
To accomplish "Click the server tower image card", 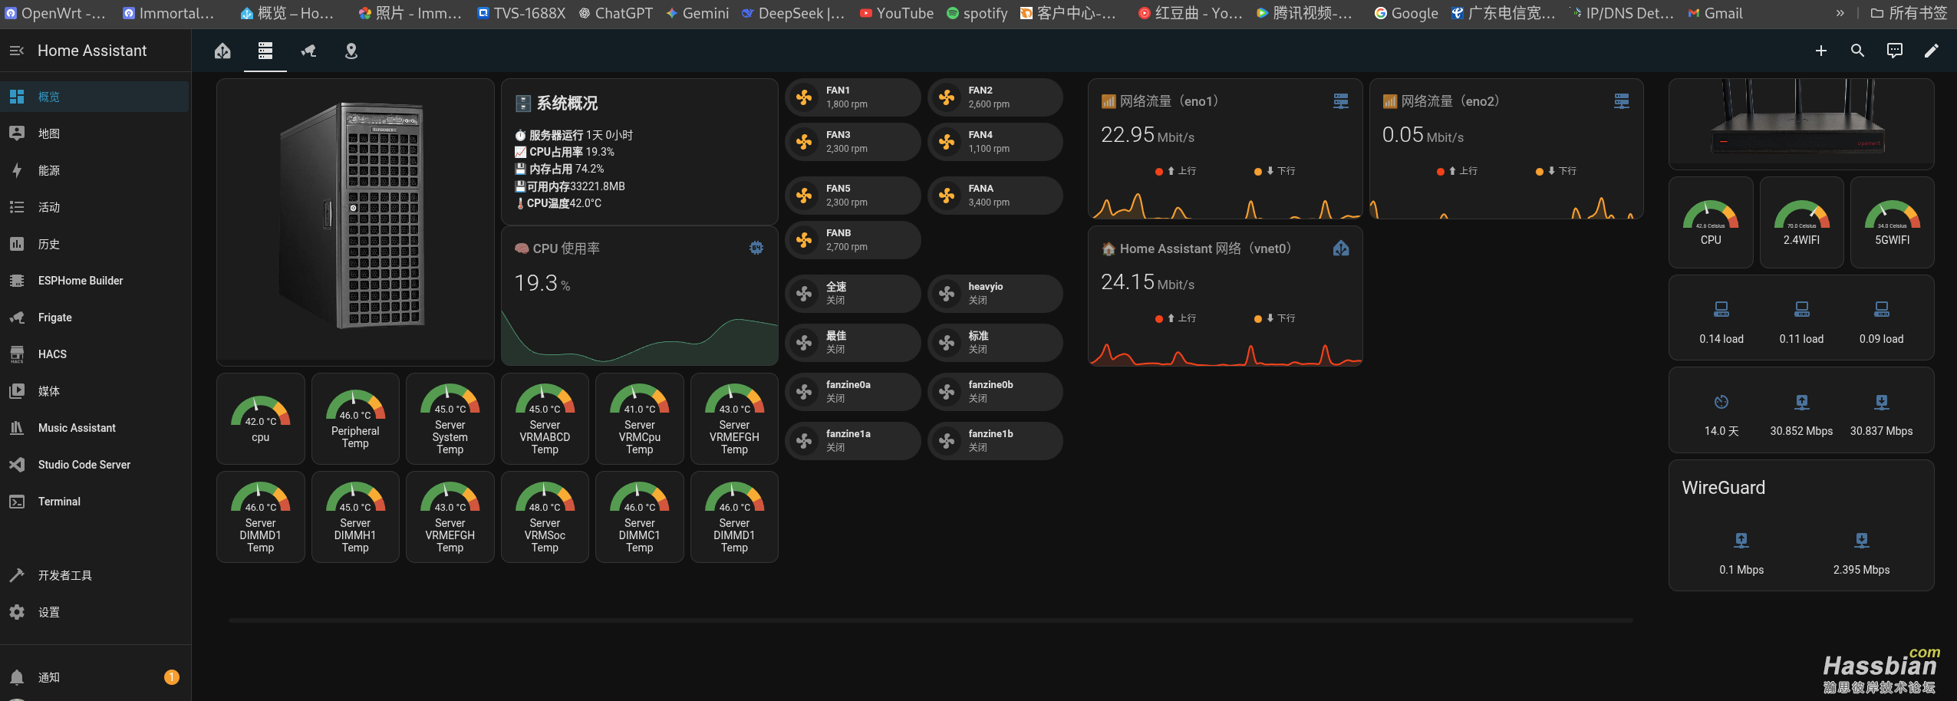I will tap(355, 221).
